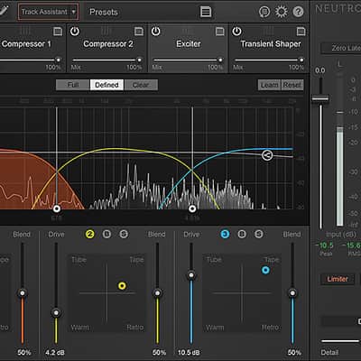This screenshot has height=361, width=361.
Task: Choose the Defined mode button
Action: (106, 85)
